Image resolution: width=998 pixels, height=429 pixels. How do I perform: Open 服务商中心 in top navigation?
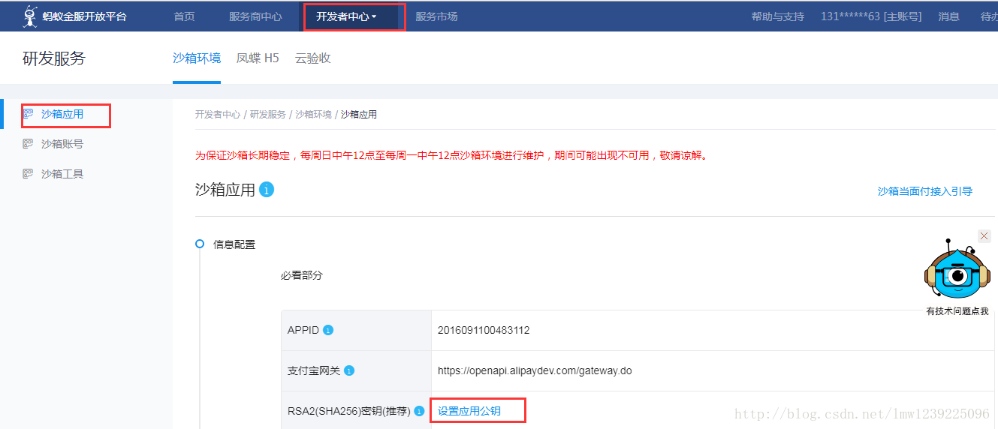point(255,16)
